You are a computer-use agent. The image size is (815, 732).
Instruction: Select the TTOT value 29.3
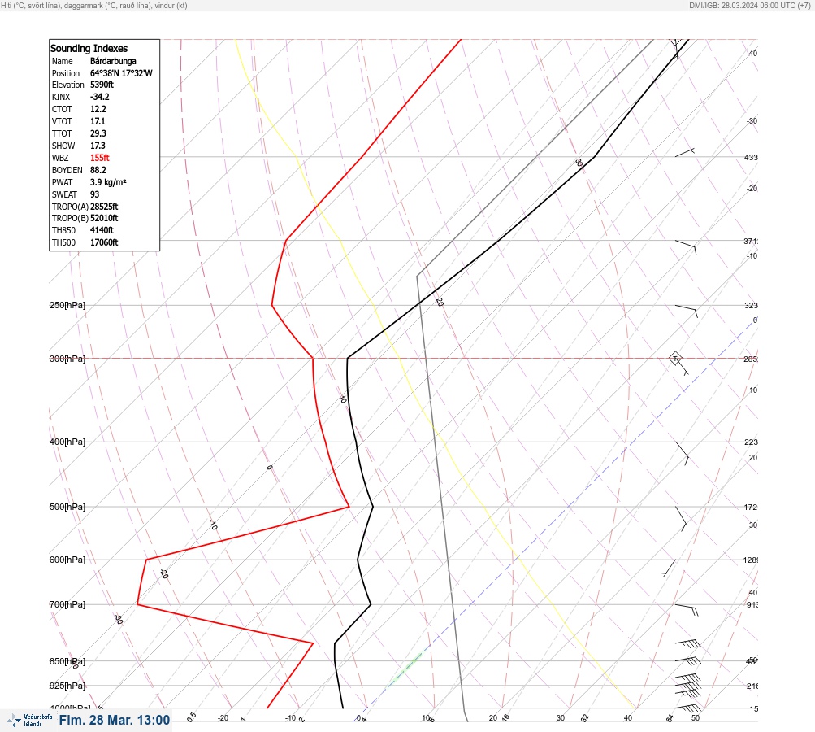tap(98, 133)
